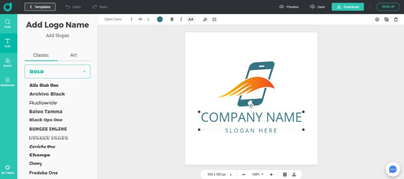The width and height of the screenshot is (404, 179).
Task: Click the rotate handle above text
Action: [x=251, y=106]
